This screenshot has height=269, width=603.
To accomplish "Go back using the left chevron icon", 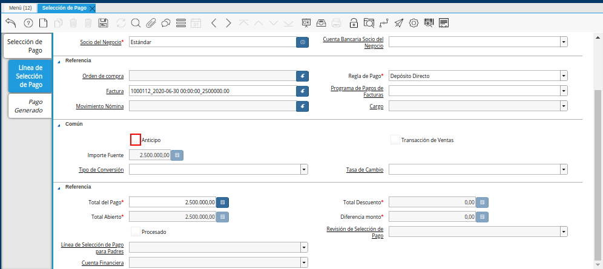I will pos(214,23).
